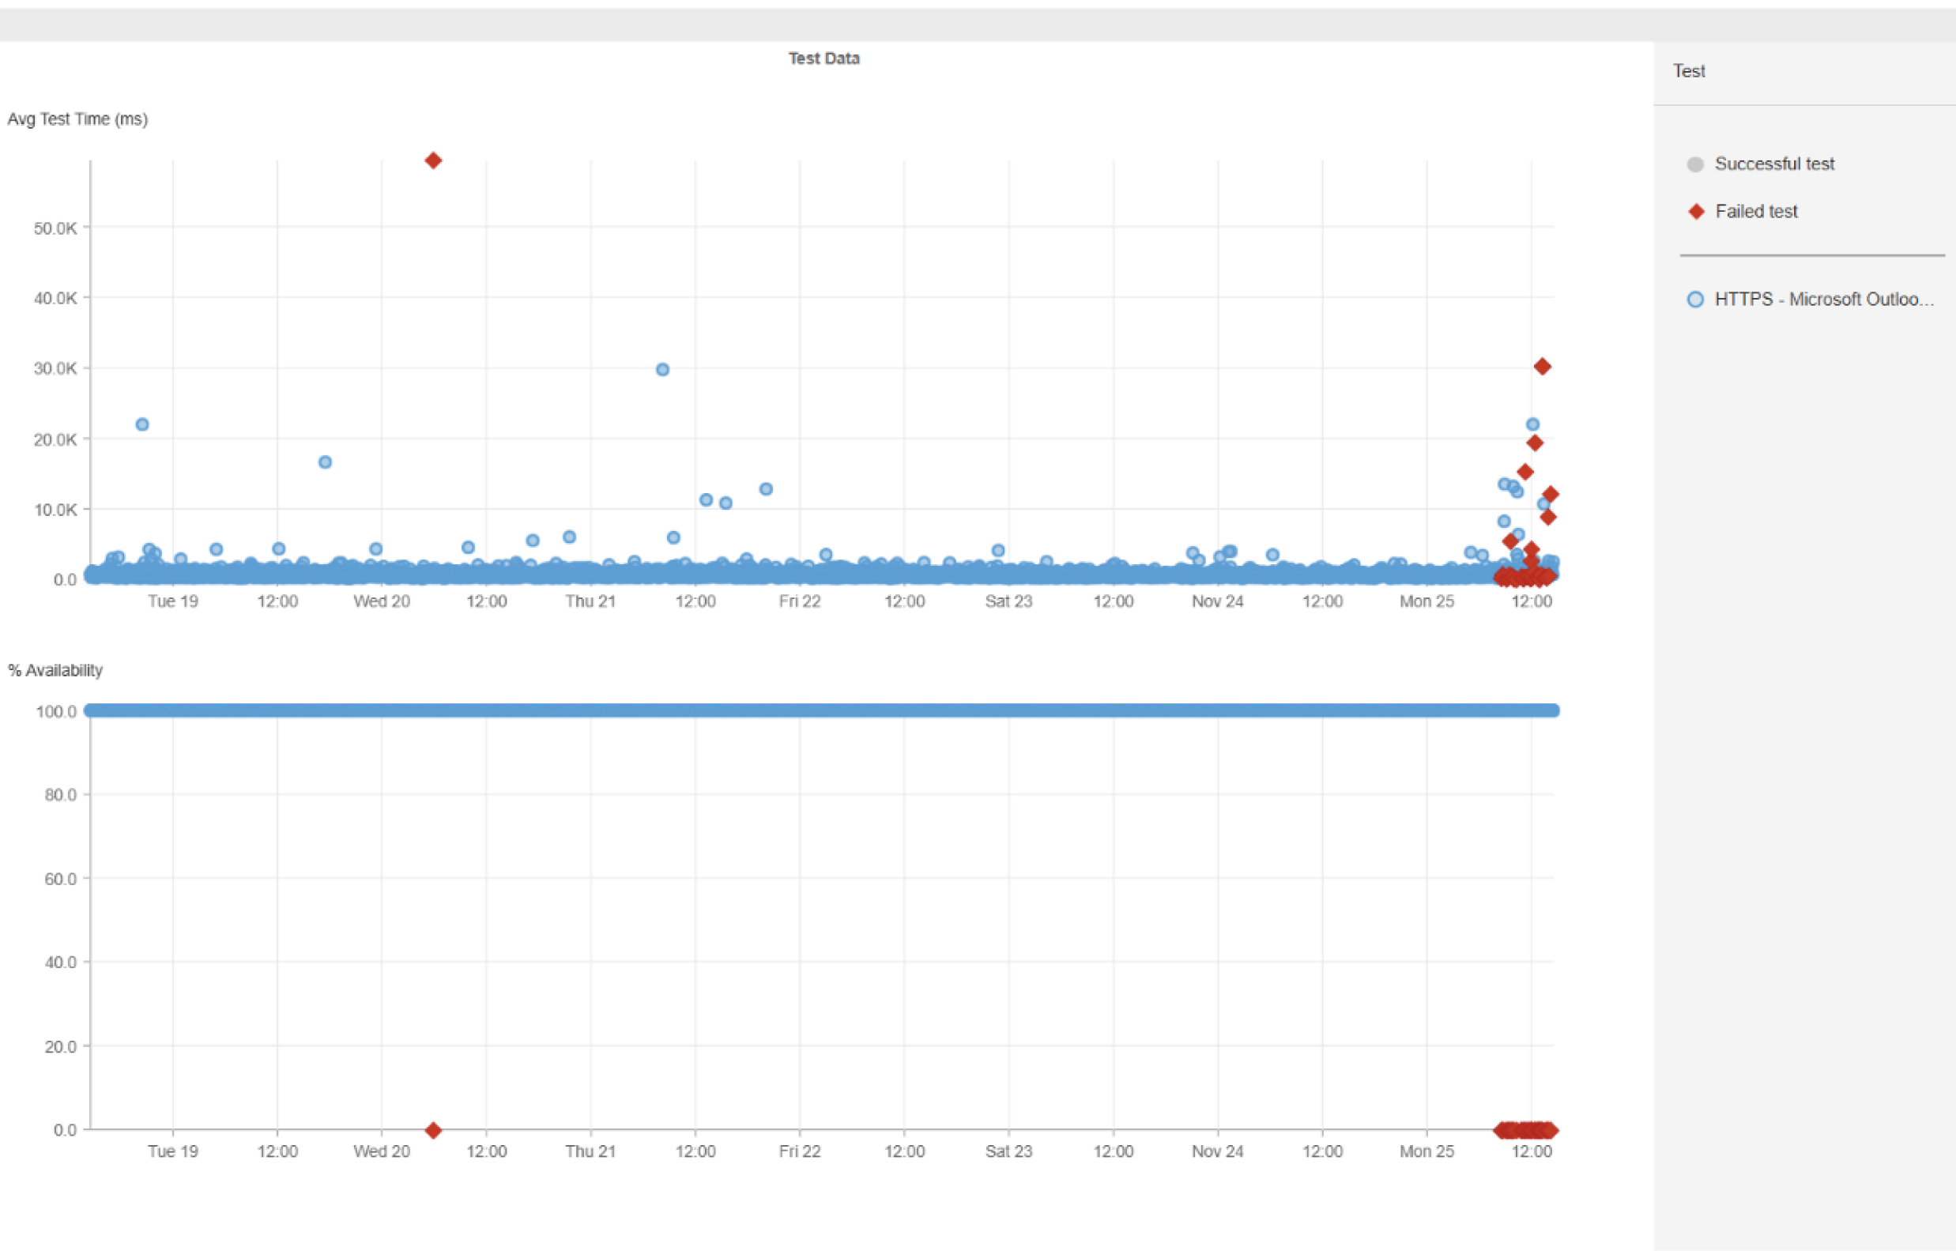Click the 50.0K y-axis tick label
Image resolution: width=1956 pixels, height=1251 pixels.
55,228
